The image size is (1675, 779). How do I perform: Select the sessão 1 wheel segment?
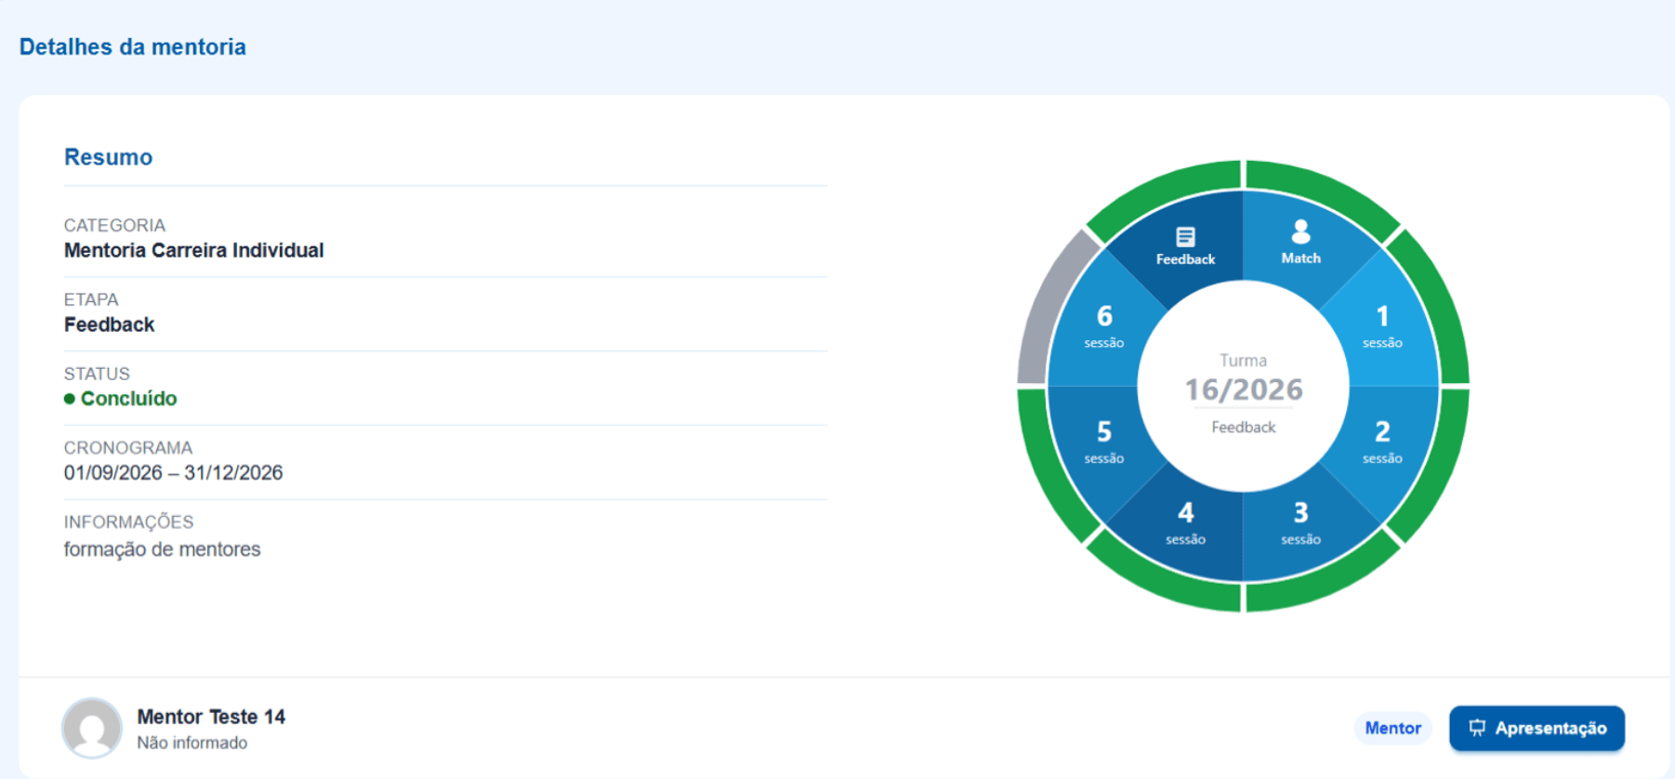pos(1382,325)
